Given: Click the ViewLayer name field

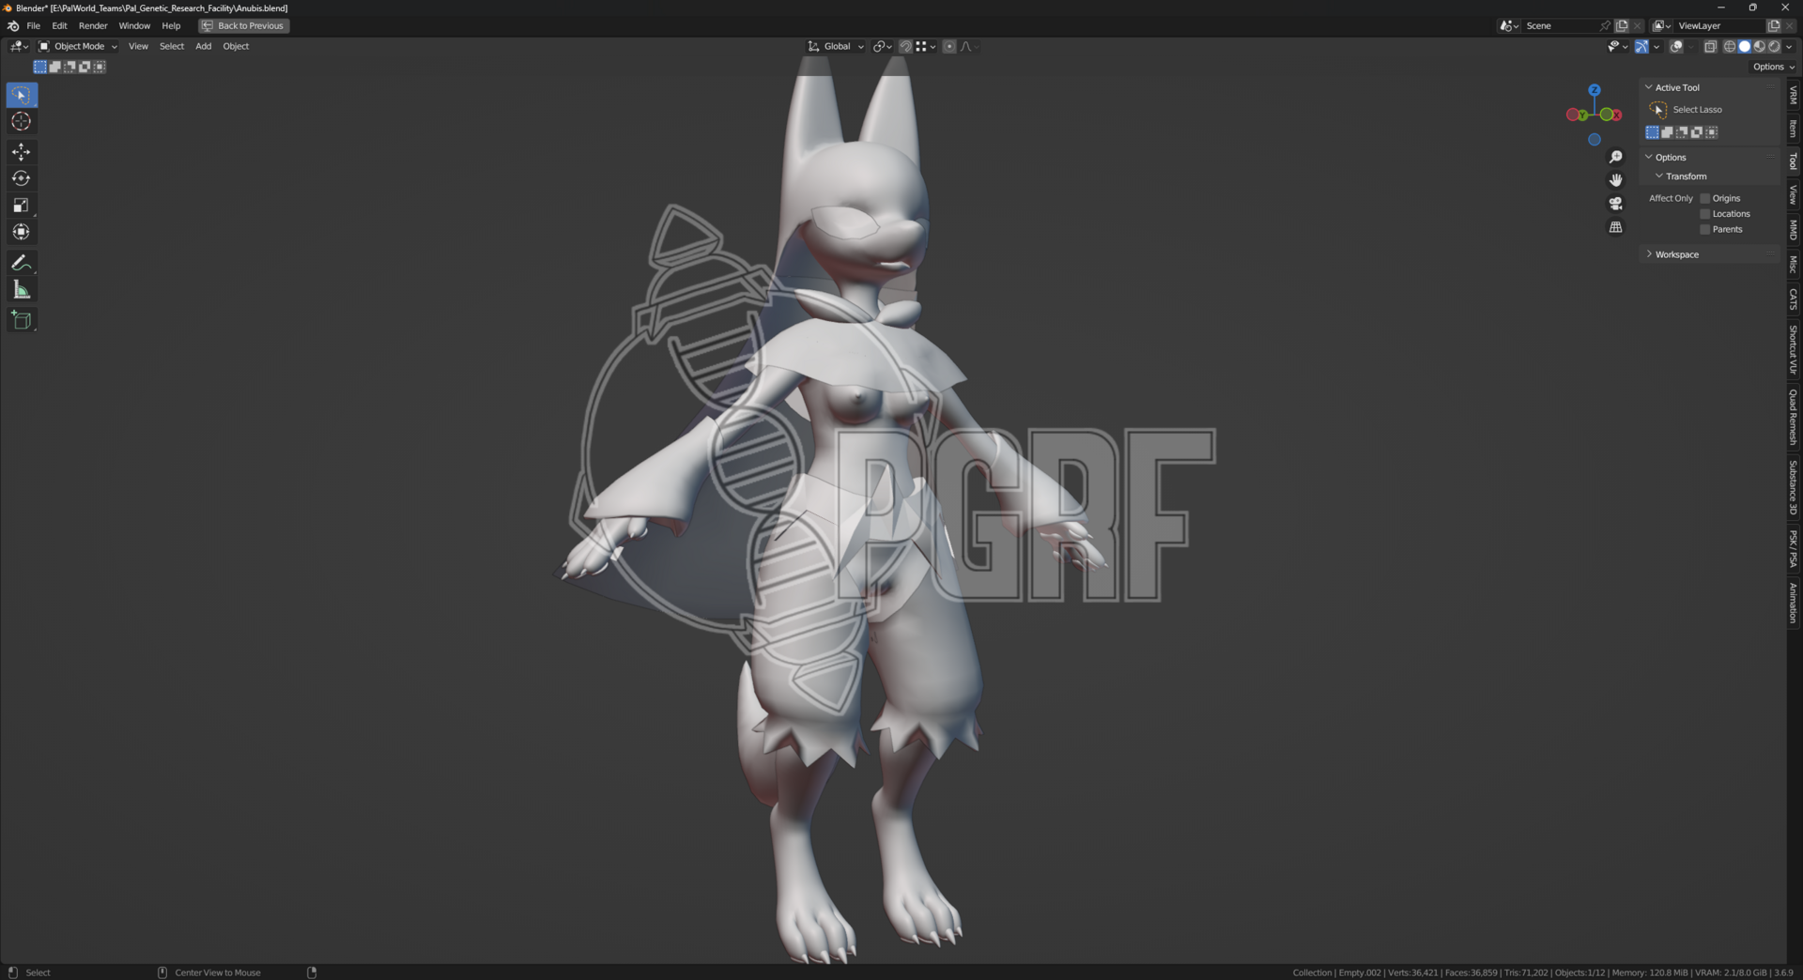Looking at the screenshot, I should (x=1718, y=26).
